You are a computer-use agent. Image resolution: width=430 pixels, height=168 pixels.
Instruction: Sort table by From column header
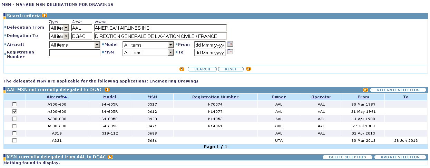coord(363,97)
